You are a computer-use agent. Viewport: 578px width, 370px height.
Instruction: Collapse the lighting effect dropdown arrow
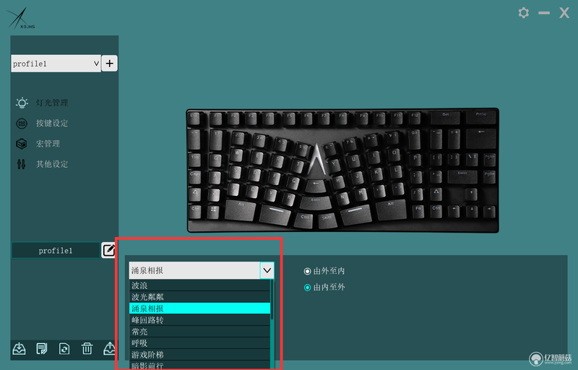pos(267,270)
